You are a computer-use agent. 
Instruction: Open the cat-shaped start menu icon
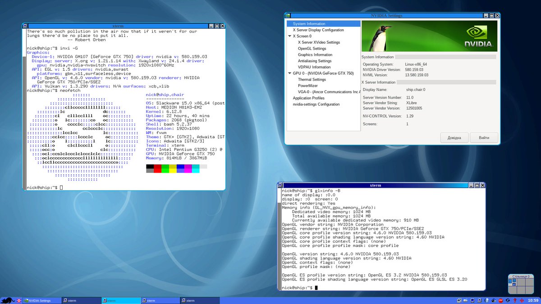pos(7,300)
